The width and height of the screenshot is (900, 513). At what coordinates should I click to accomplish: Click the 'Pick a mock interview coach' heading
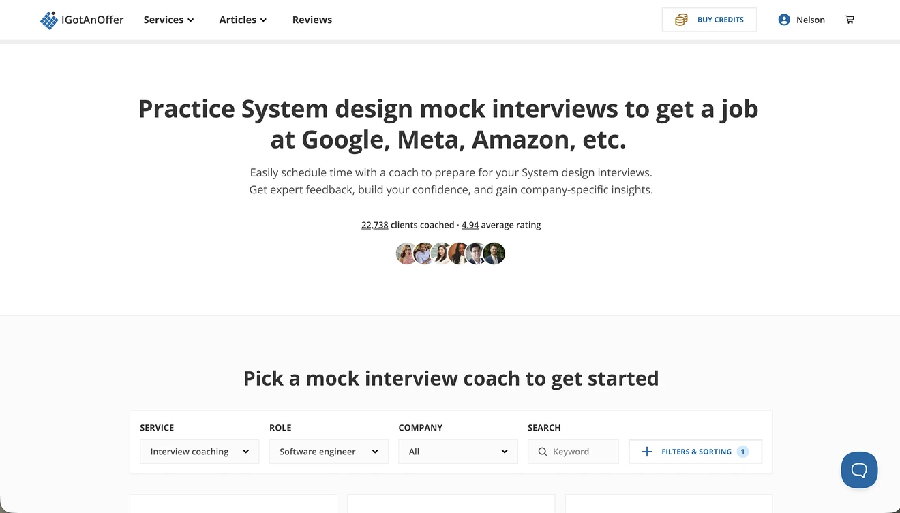(x=451, y=378)
